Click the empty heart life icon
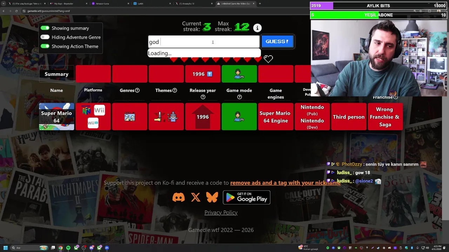449x252 pixels. tap(268, 59)
